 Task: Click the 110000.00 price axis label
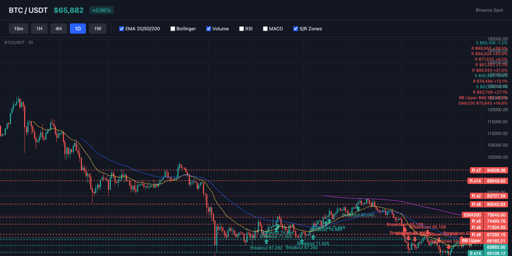click(x=498, y=133)
